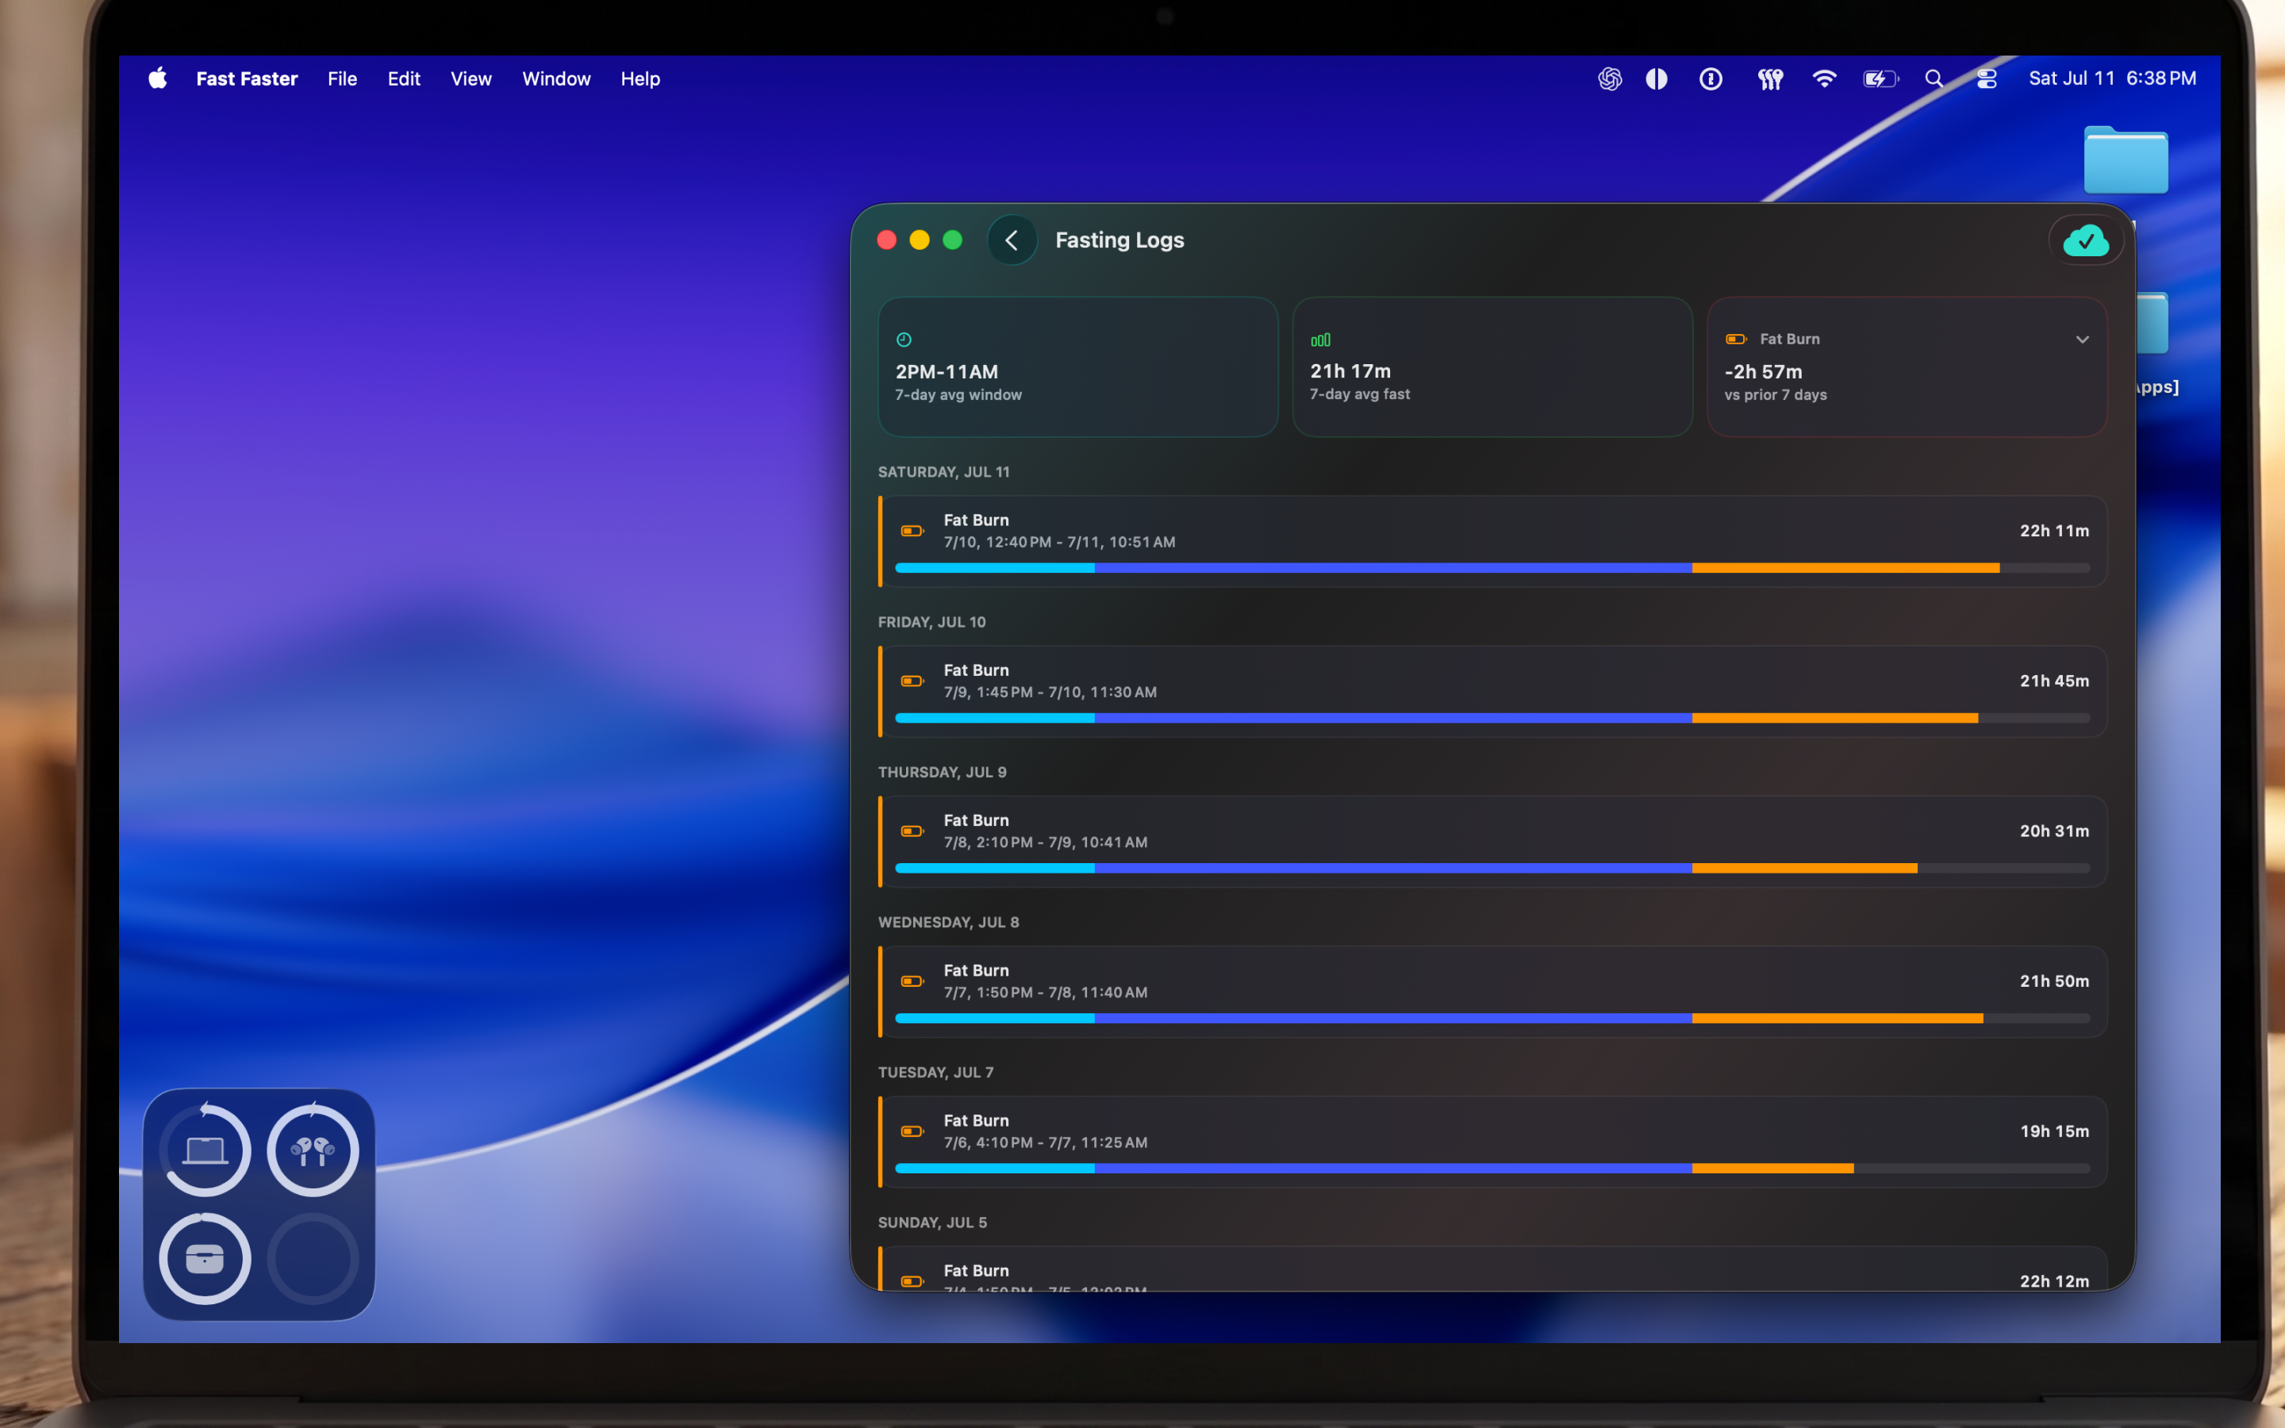Click the progress bar of 21h 45m fast
Viewport: 2285px width, 1428px height.
[1492, 718]
